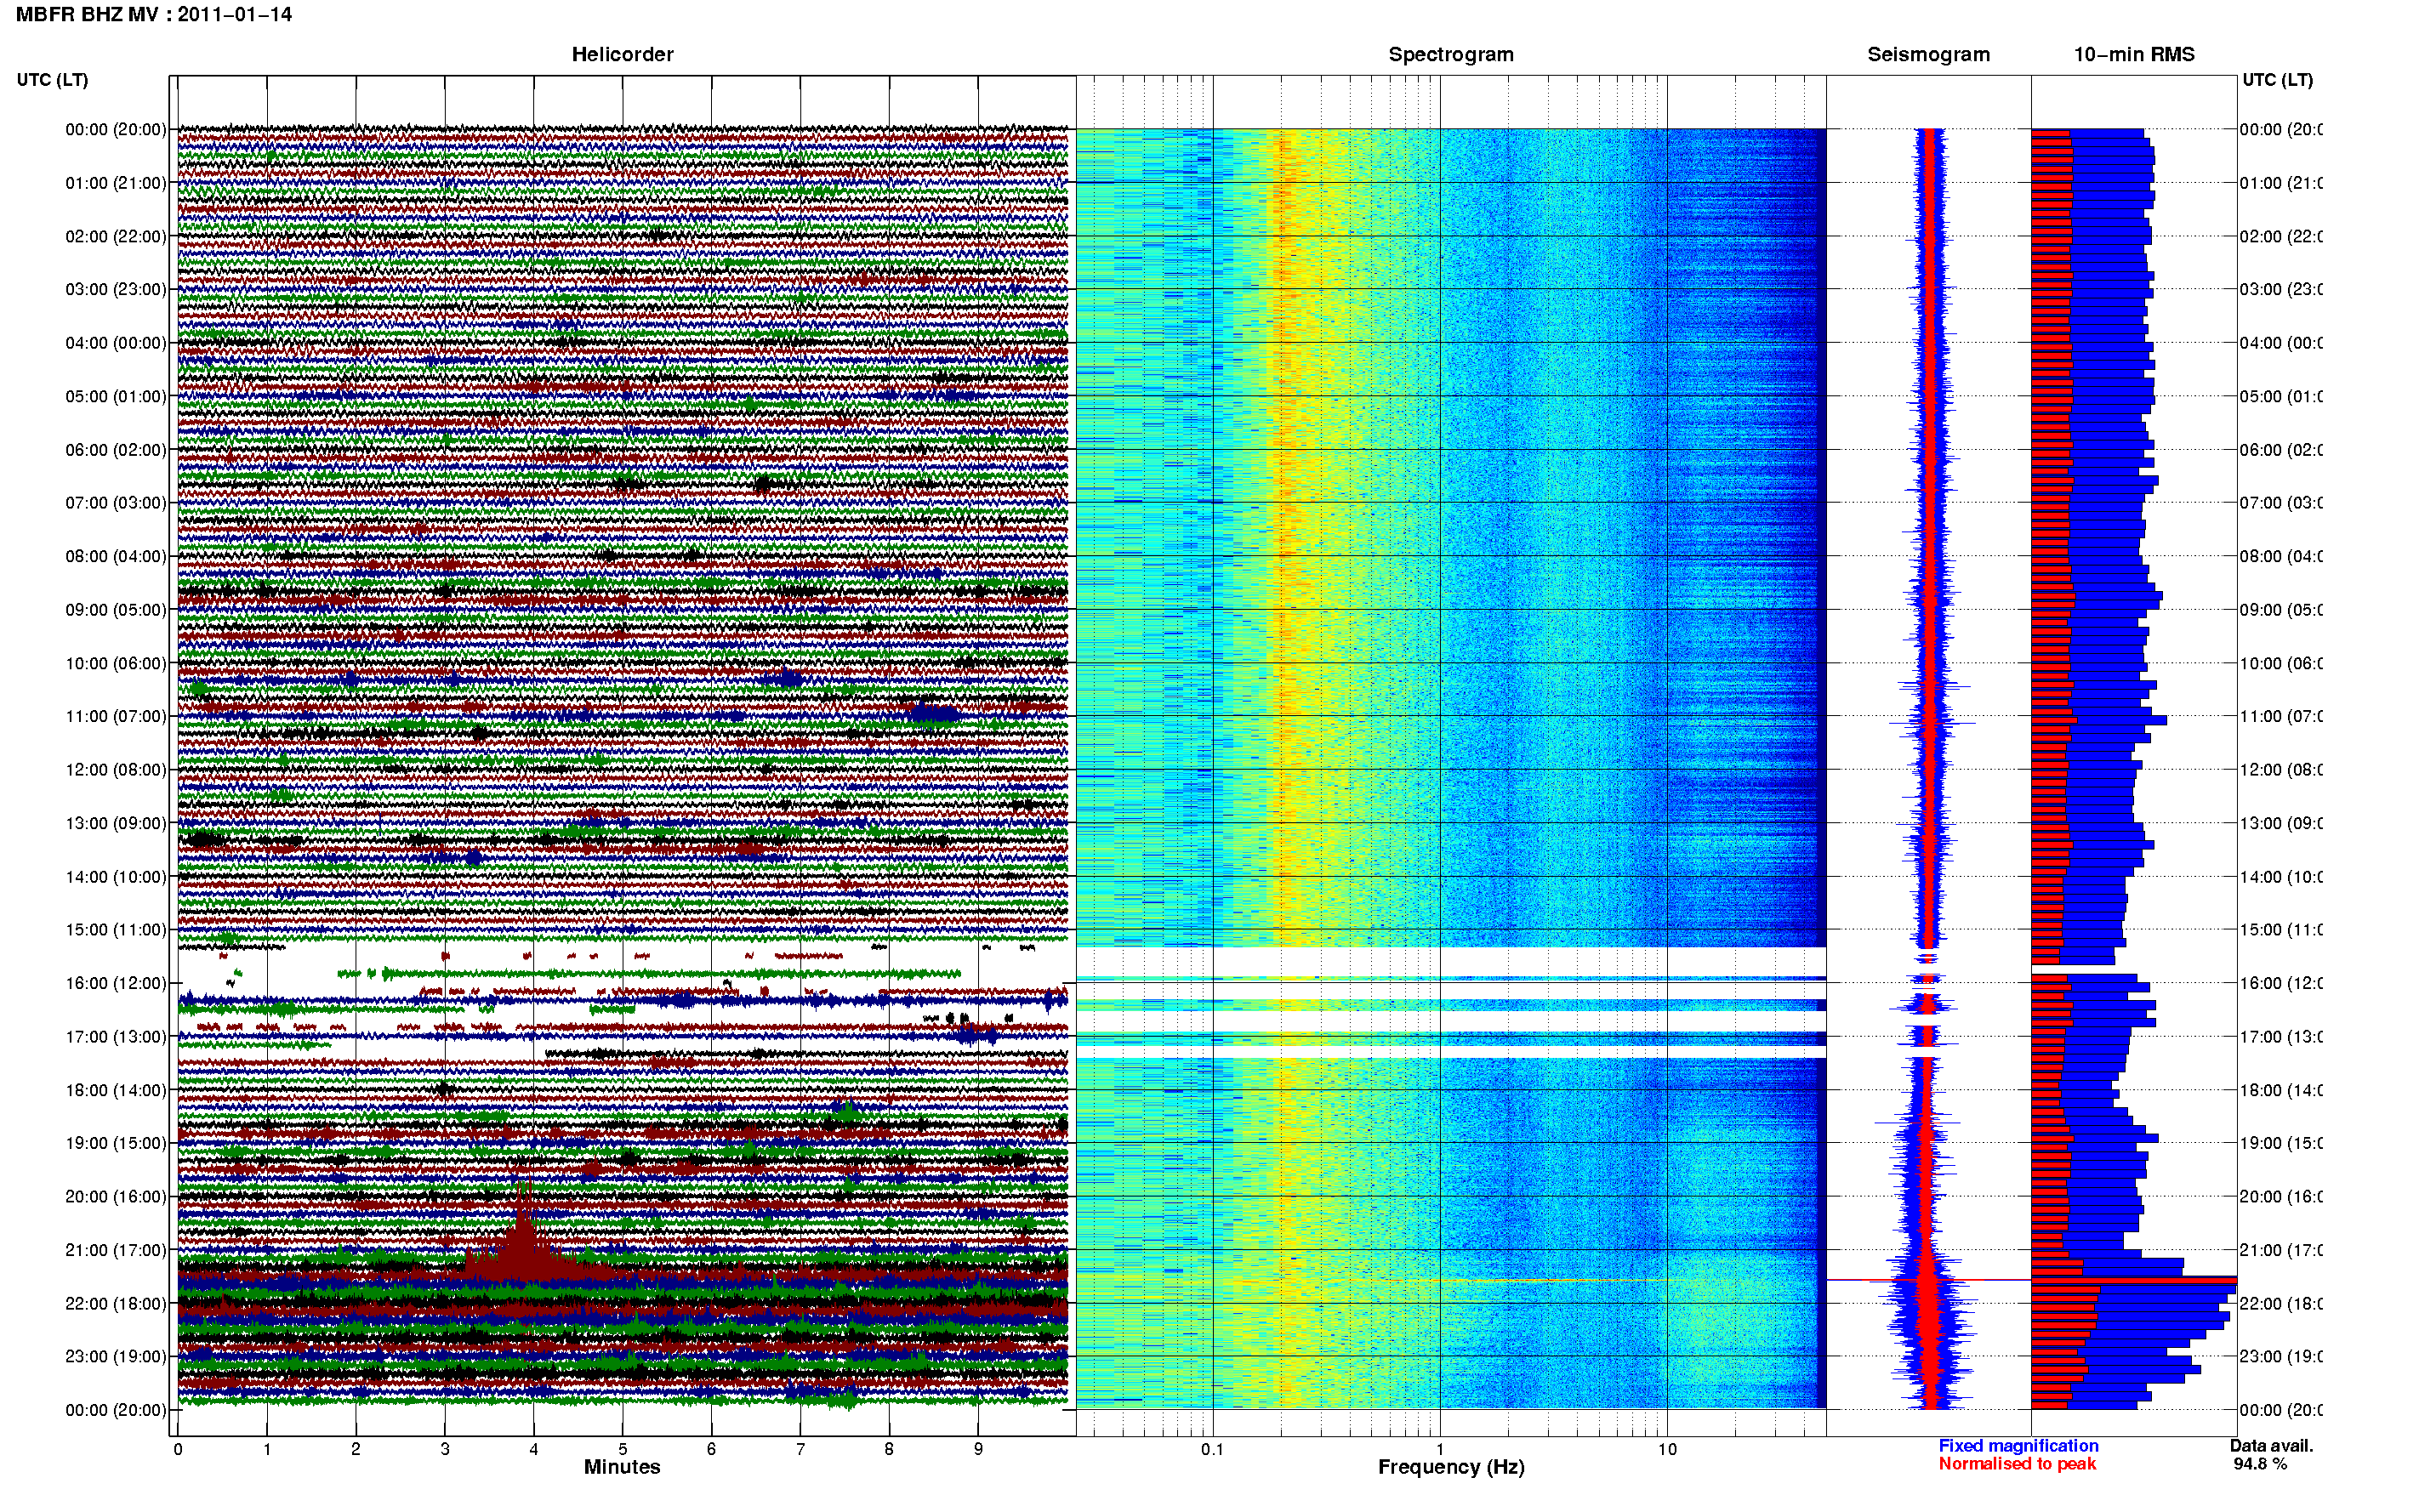2419x1512 pixels.
Task: Click the "0.1" tick on the Frequency axis
Action: click(1212, 1449)
